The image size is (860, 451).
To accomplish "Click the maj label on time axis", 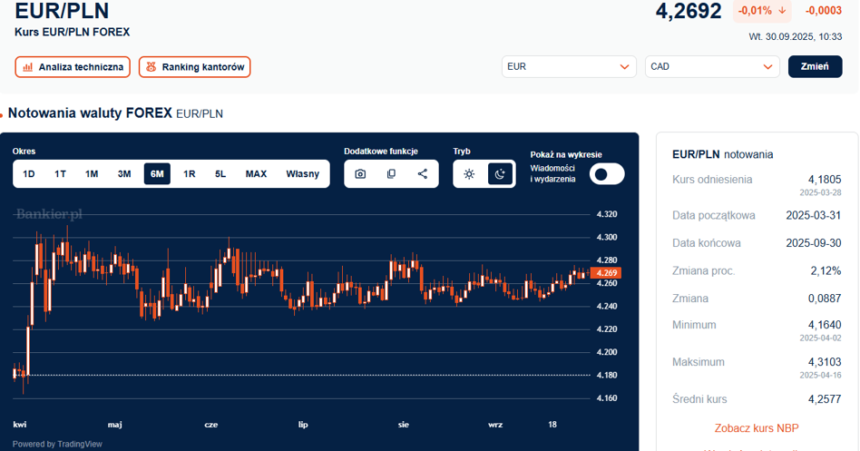I will point(114,424).
